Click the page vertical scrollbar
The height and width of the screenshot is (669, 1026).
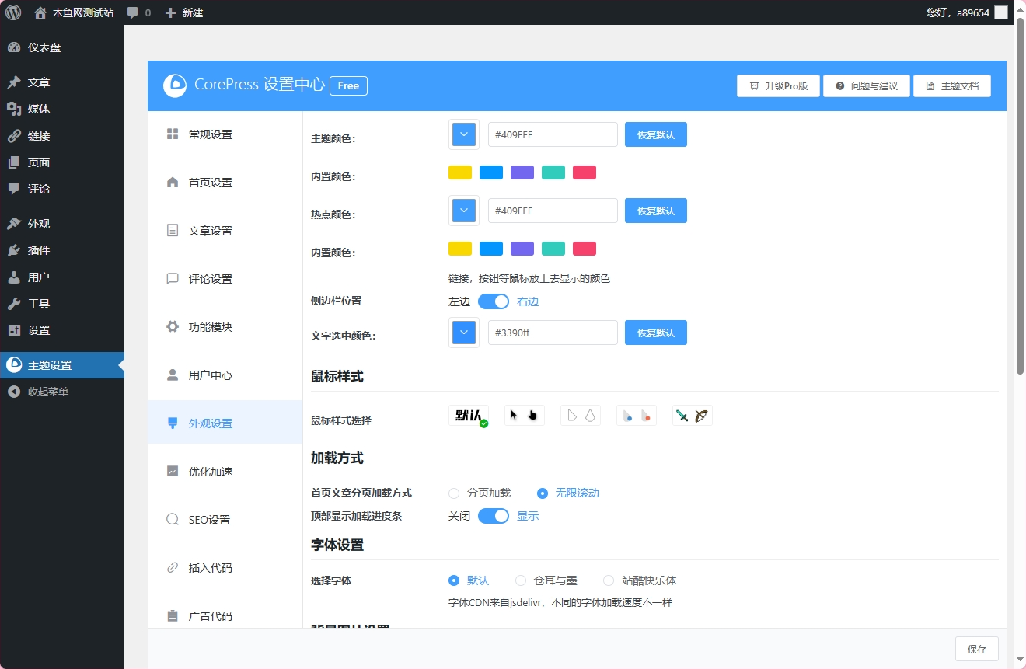[x=1020, y=194]
